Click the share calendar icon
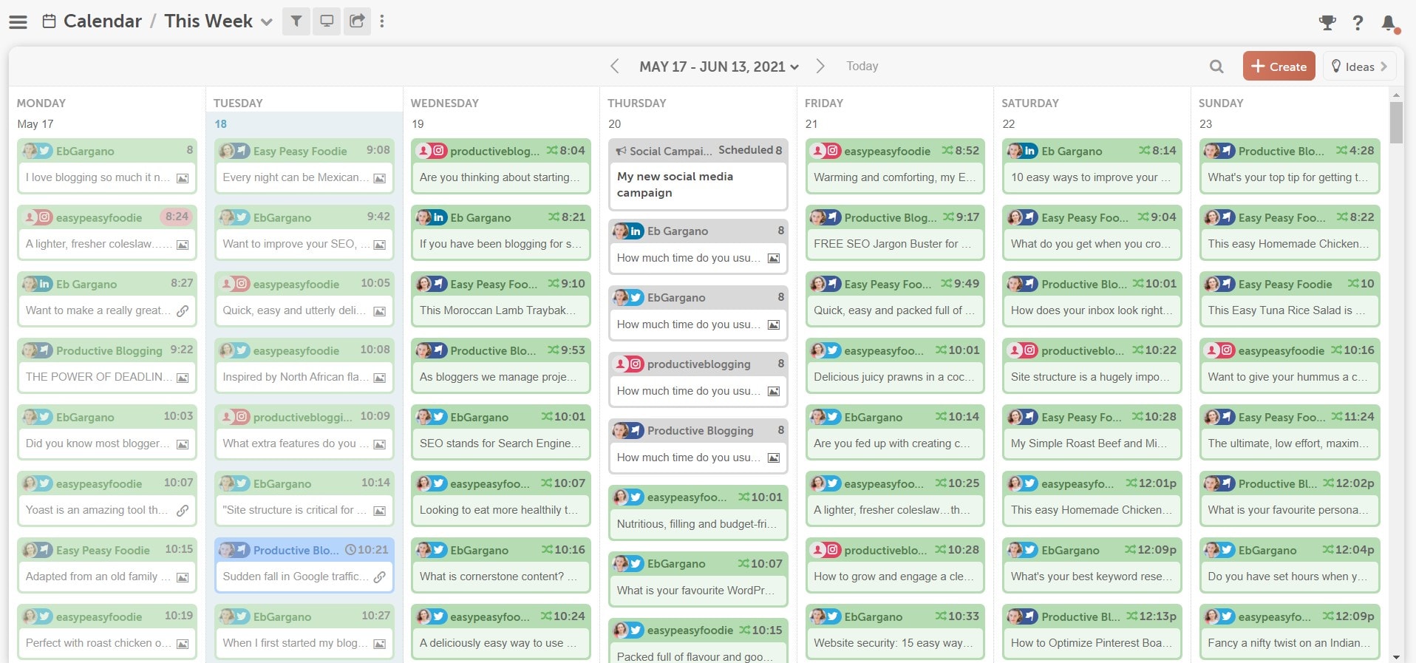1416x663 pixels. pyautogui.click(x=357, y=21)
